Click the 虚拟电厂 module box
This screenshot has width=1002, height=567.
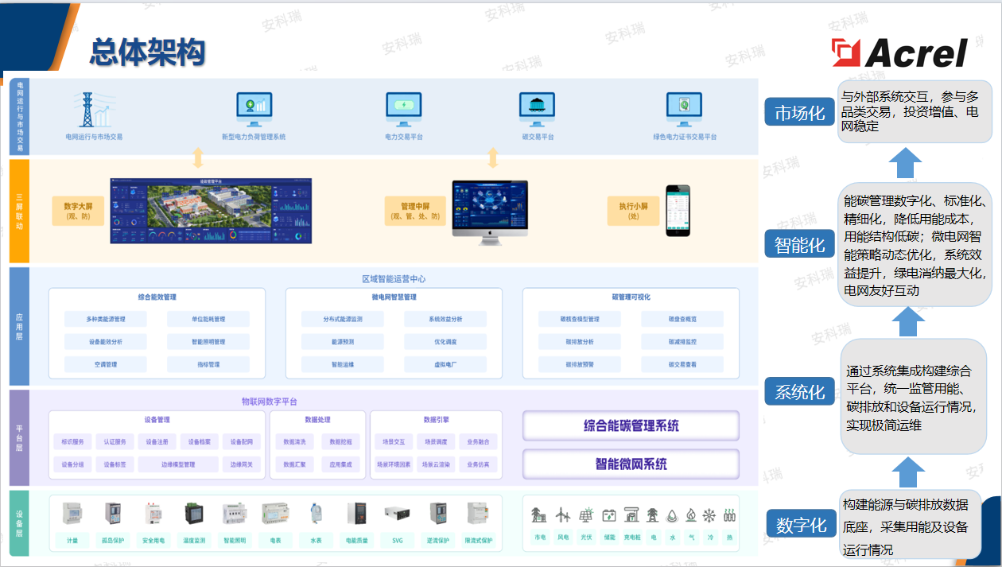pyautogui.click(x=445, y=364)
